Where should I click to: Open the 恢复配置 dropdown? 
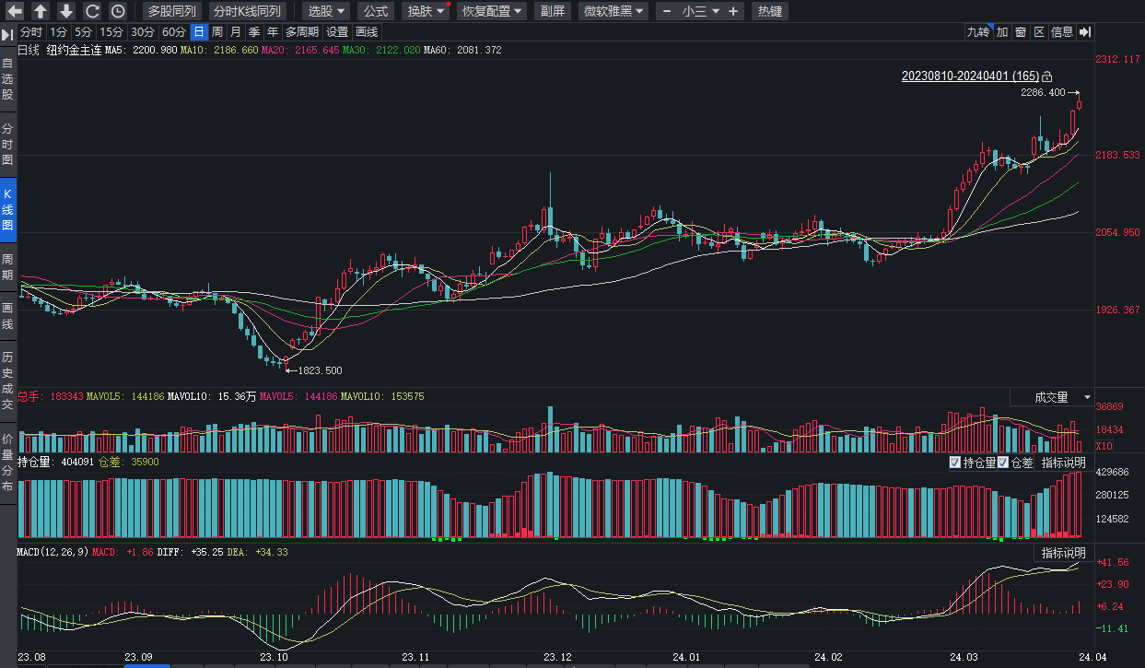pyautogui.click(x=492, y=11)
